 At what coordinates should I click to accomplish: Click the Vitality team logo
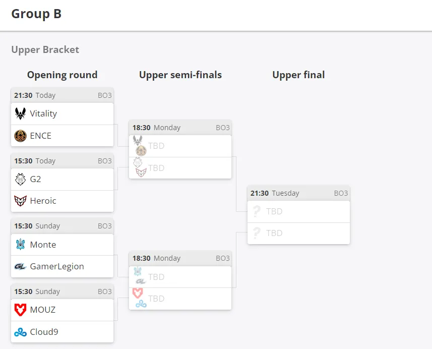point(20,113)
